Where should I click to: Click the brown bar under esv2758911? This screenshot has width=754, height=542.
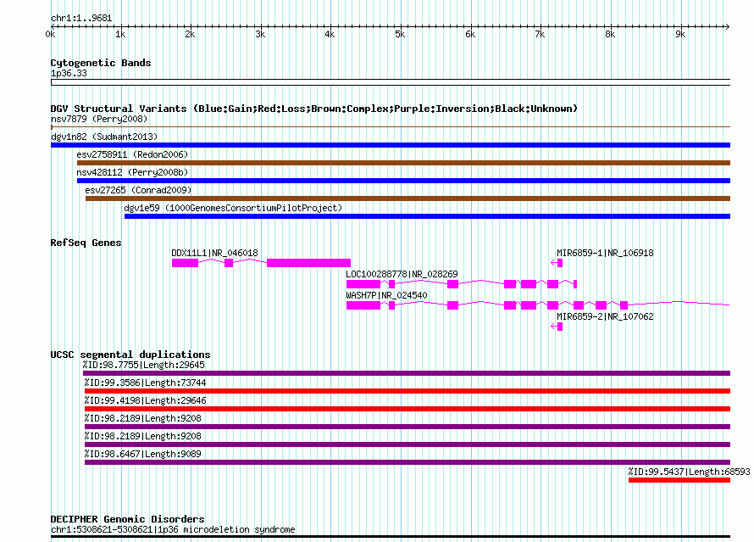[x=403, y=163]
